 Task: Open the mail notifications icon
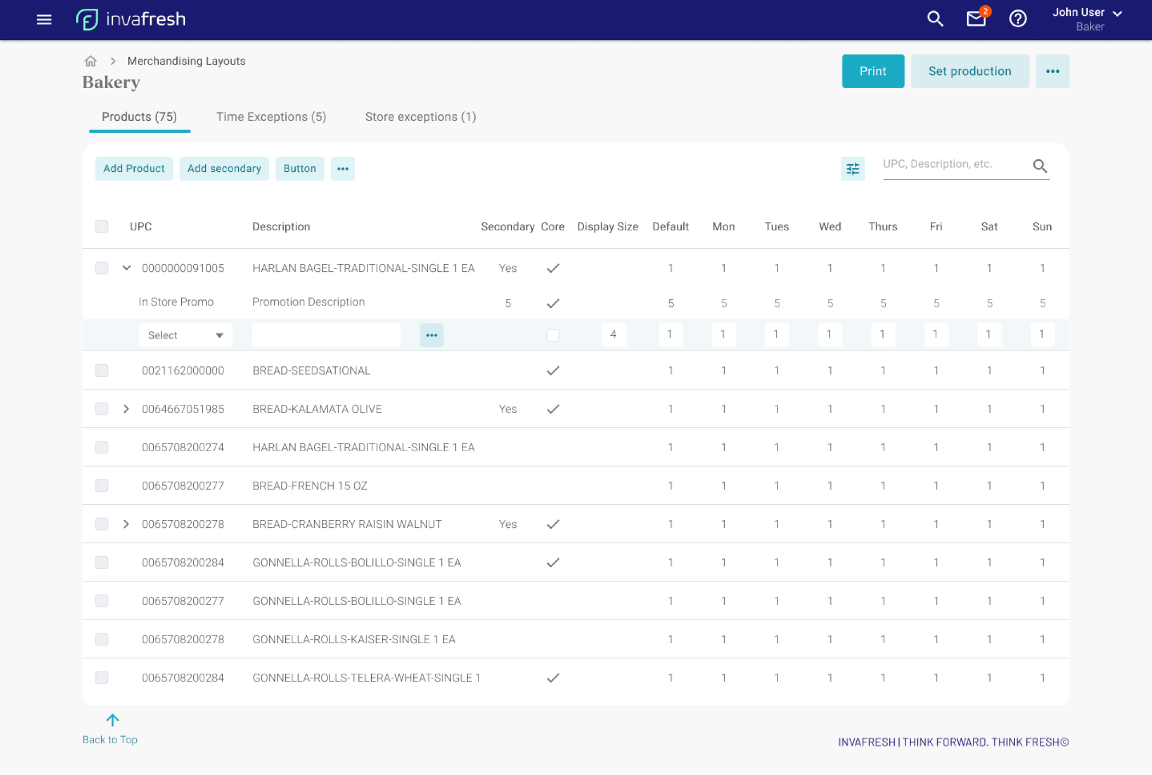pos(976,19)
